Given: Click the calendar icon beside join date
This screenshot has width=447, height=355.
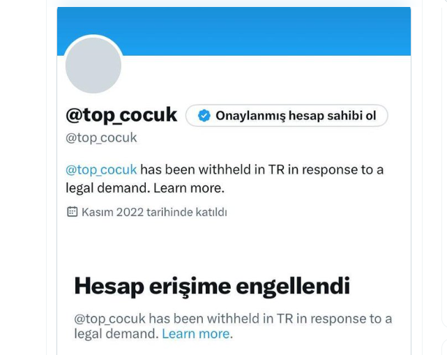Looking at the screenshot, I should 72,211.
